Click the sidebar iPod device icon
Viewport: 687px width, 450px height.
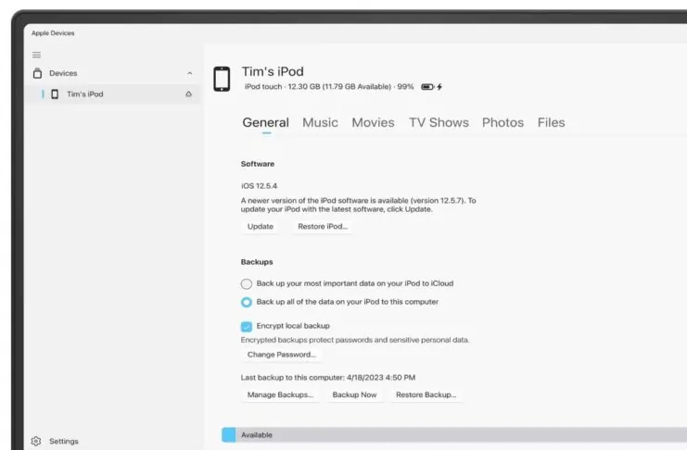[55, 94]
